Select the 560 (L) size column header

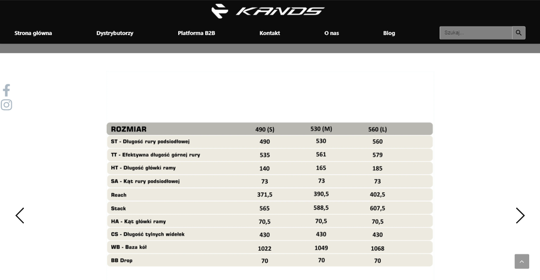coord(377,129)
